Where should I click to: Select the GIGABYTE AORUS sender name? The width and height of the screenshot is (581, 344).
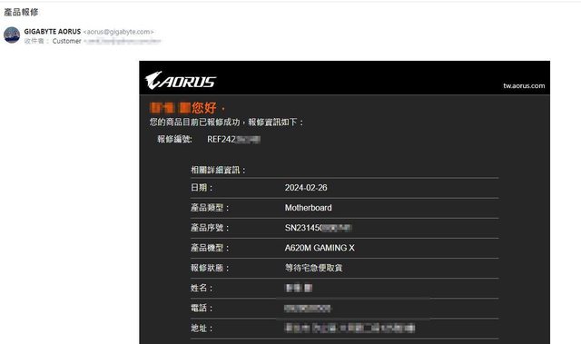point(53,32)
